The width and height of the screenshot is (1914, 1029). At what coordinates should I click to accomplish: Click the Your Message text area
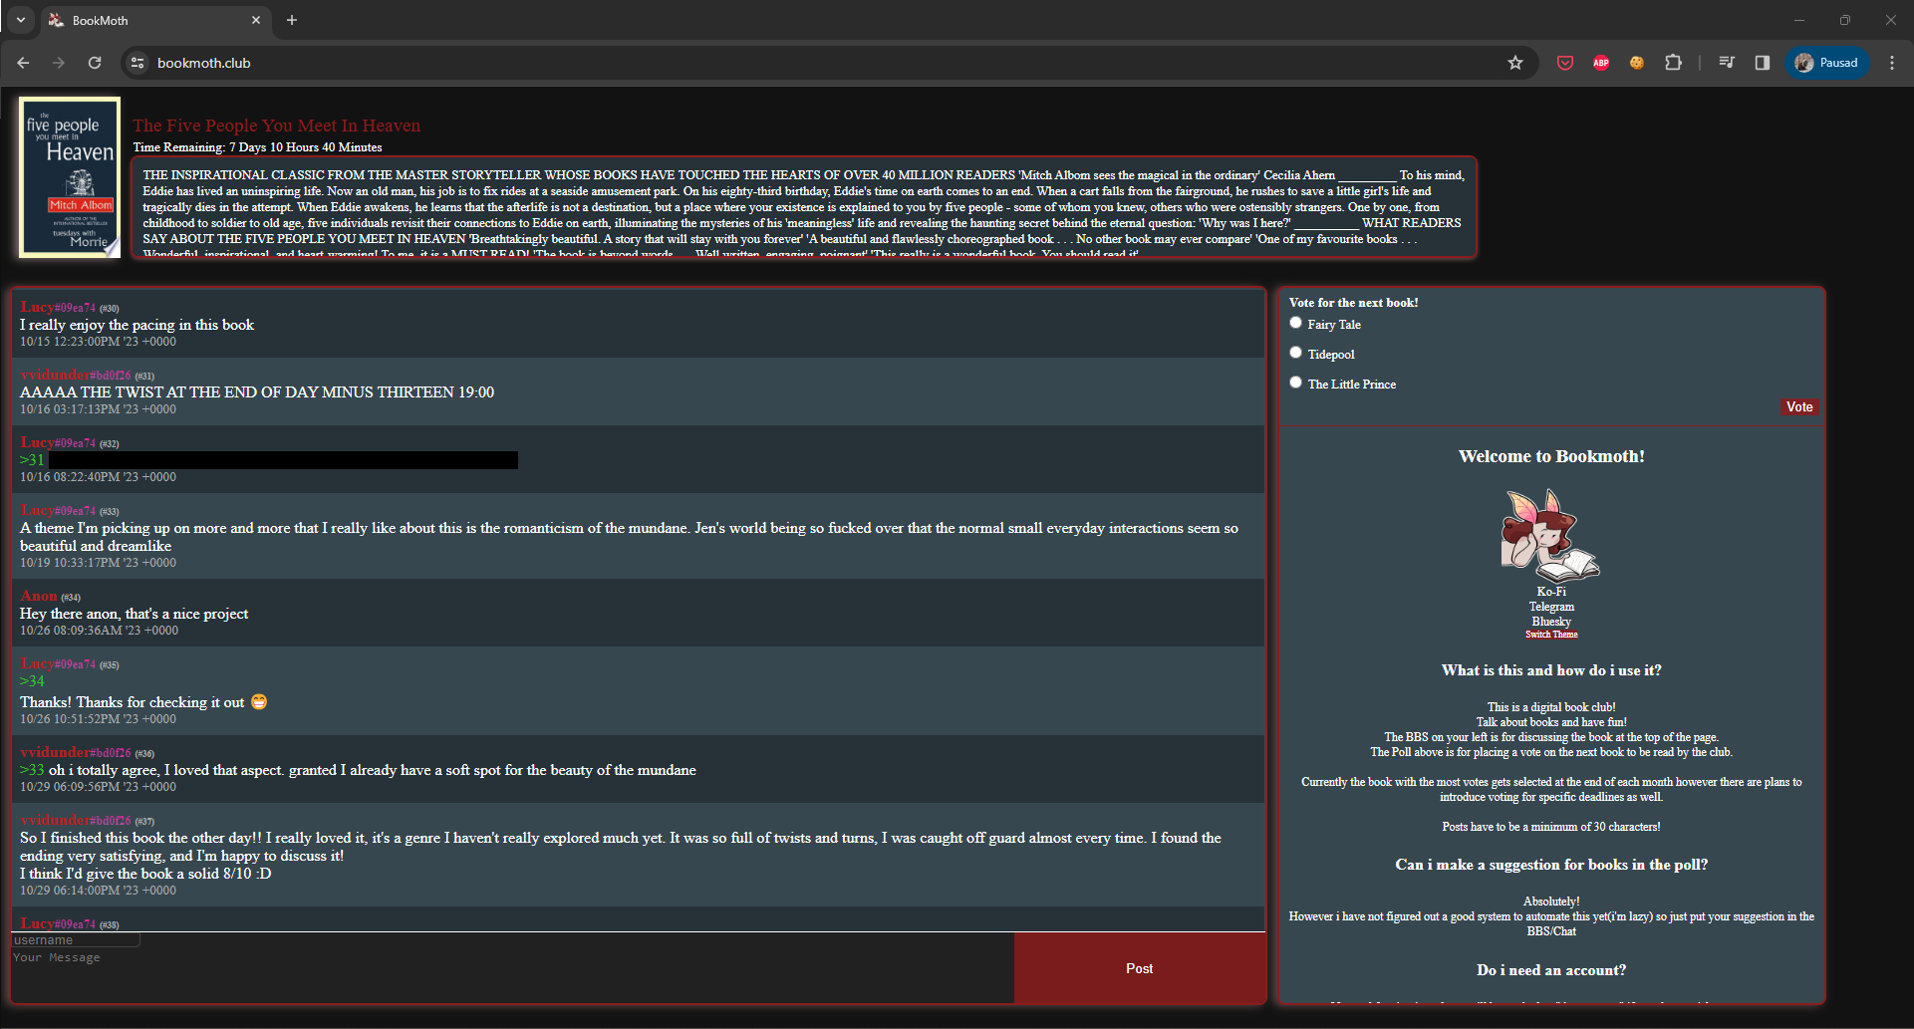click(512, 975)
